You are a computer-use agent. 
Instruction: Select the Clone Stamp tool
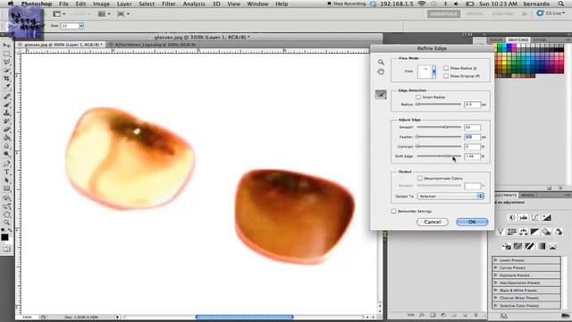(x=6, y=114)
